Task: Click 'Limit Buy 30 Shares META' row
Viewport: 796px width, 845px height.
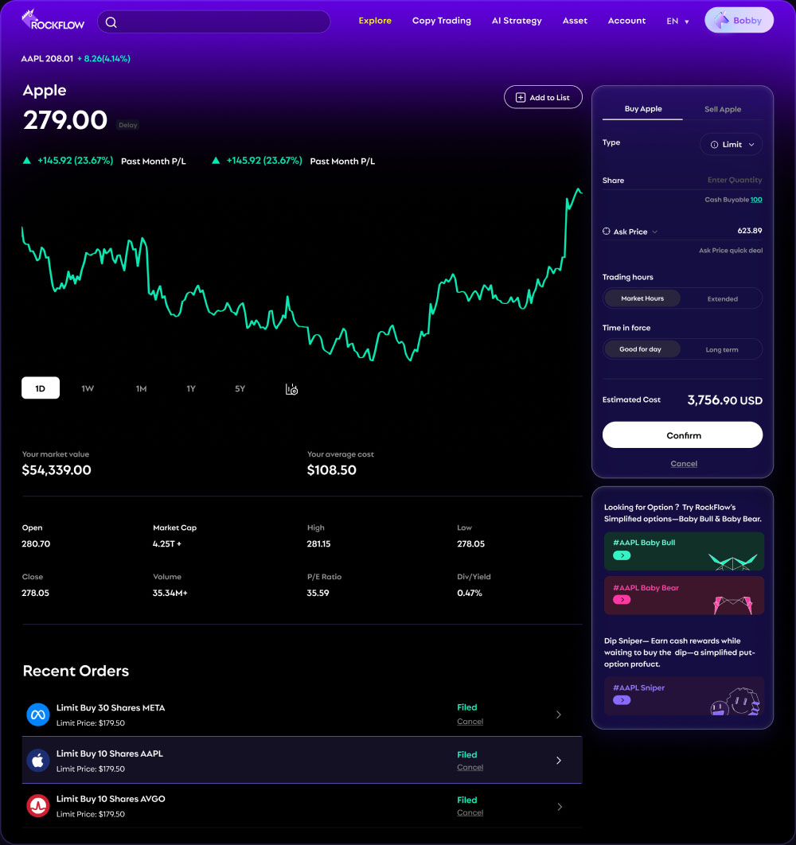Action: pyautogui.click(x=302, y=715)
